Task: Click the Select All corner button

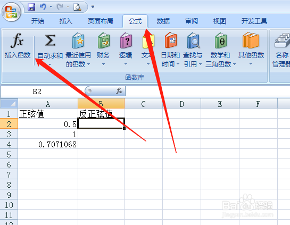Action: click(9, 104)
